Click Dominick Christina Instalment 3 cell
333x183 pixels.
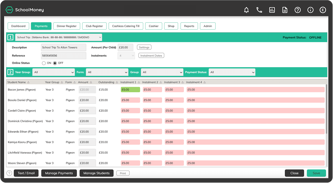click(x=174, y=121)
